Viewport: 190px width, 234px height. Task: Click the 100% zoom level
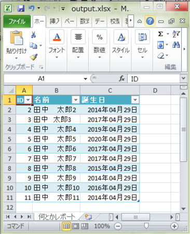102,226
